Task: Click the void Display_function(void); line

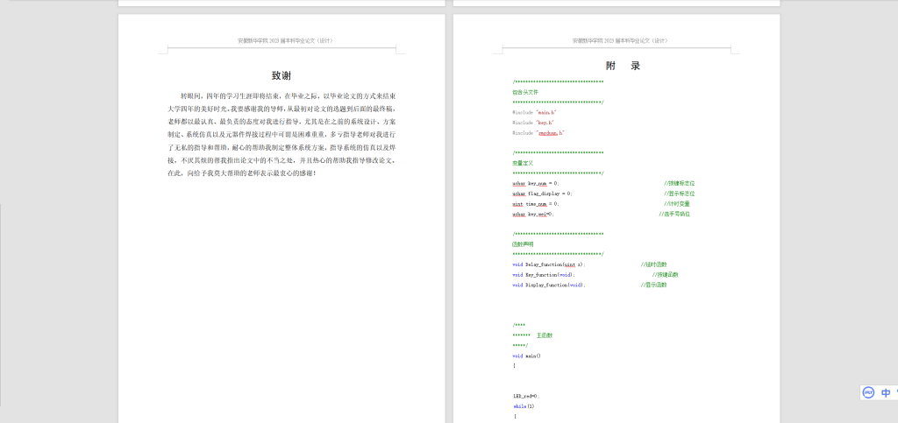Action: [x=549, y=285]
